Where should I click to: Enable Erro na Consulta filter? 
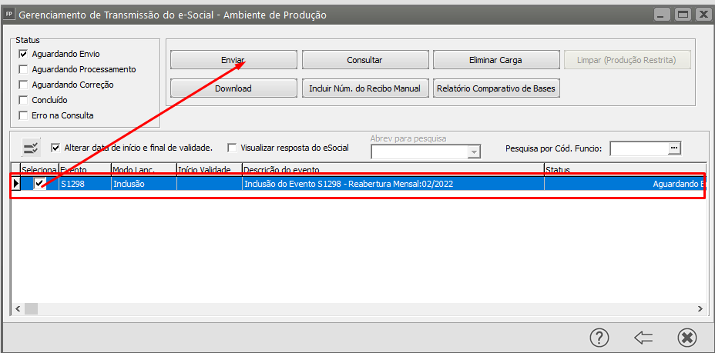(x=23, y=115)
